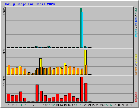Click the day 12 axis label

[x=53, y=105]
